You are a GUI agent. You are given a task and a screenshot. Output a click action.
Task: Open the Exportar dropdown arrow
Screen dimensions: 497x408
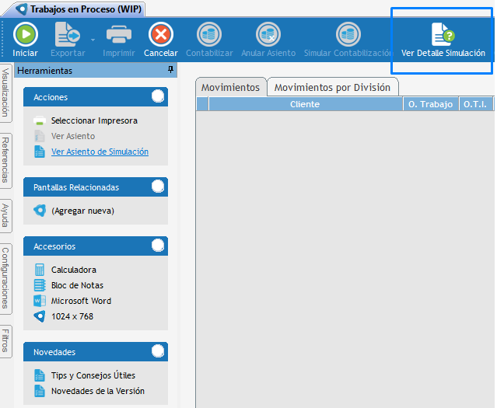pyautogui.click(x=93, y=39)
